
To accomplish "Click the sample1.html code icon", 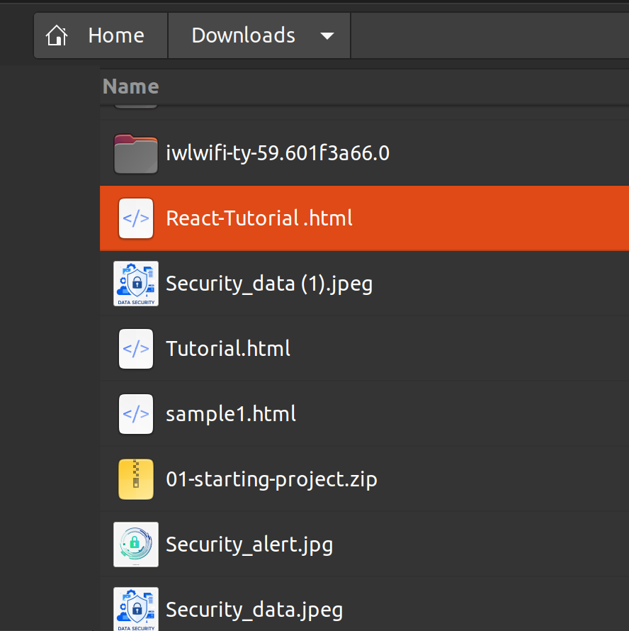I will coord(135,414).
